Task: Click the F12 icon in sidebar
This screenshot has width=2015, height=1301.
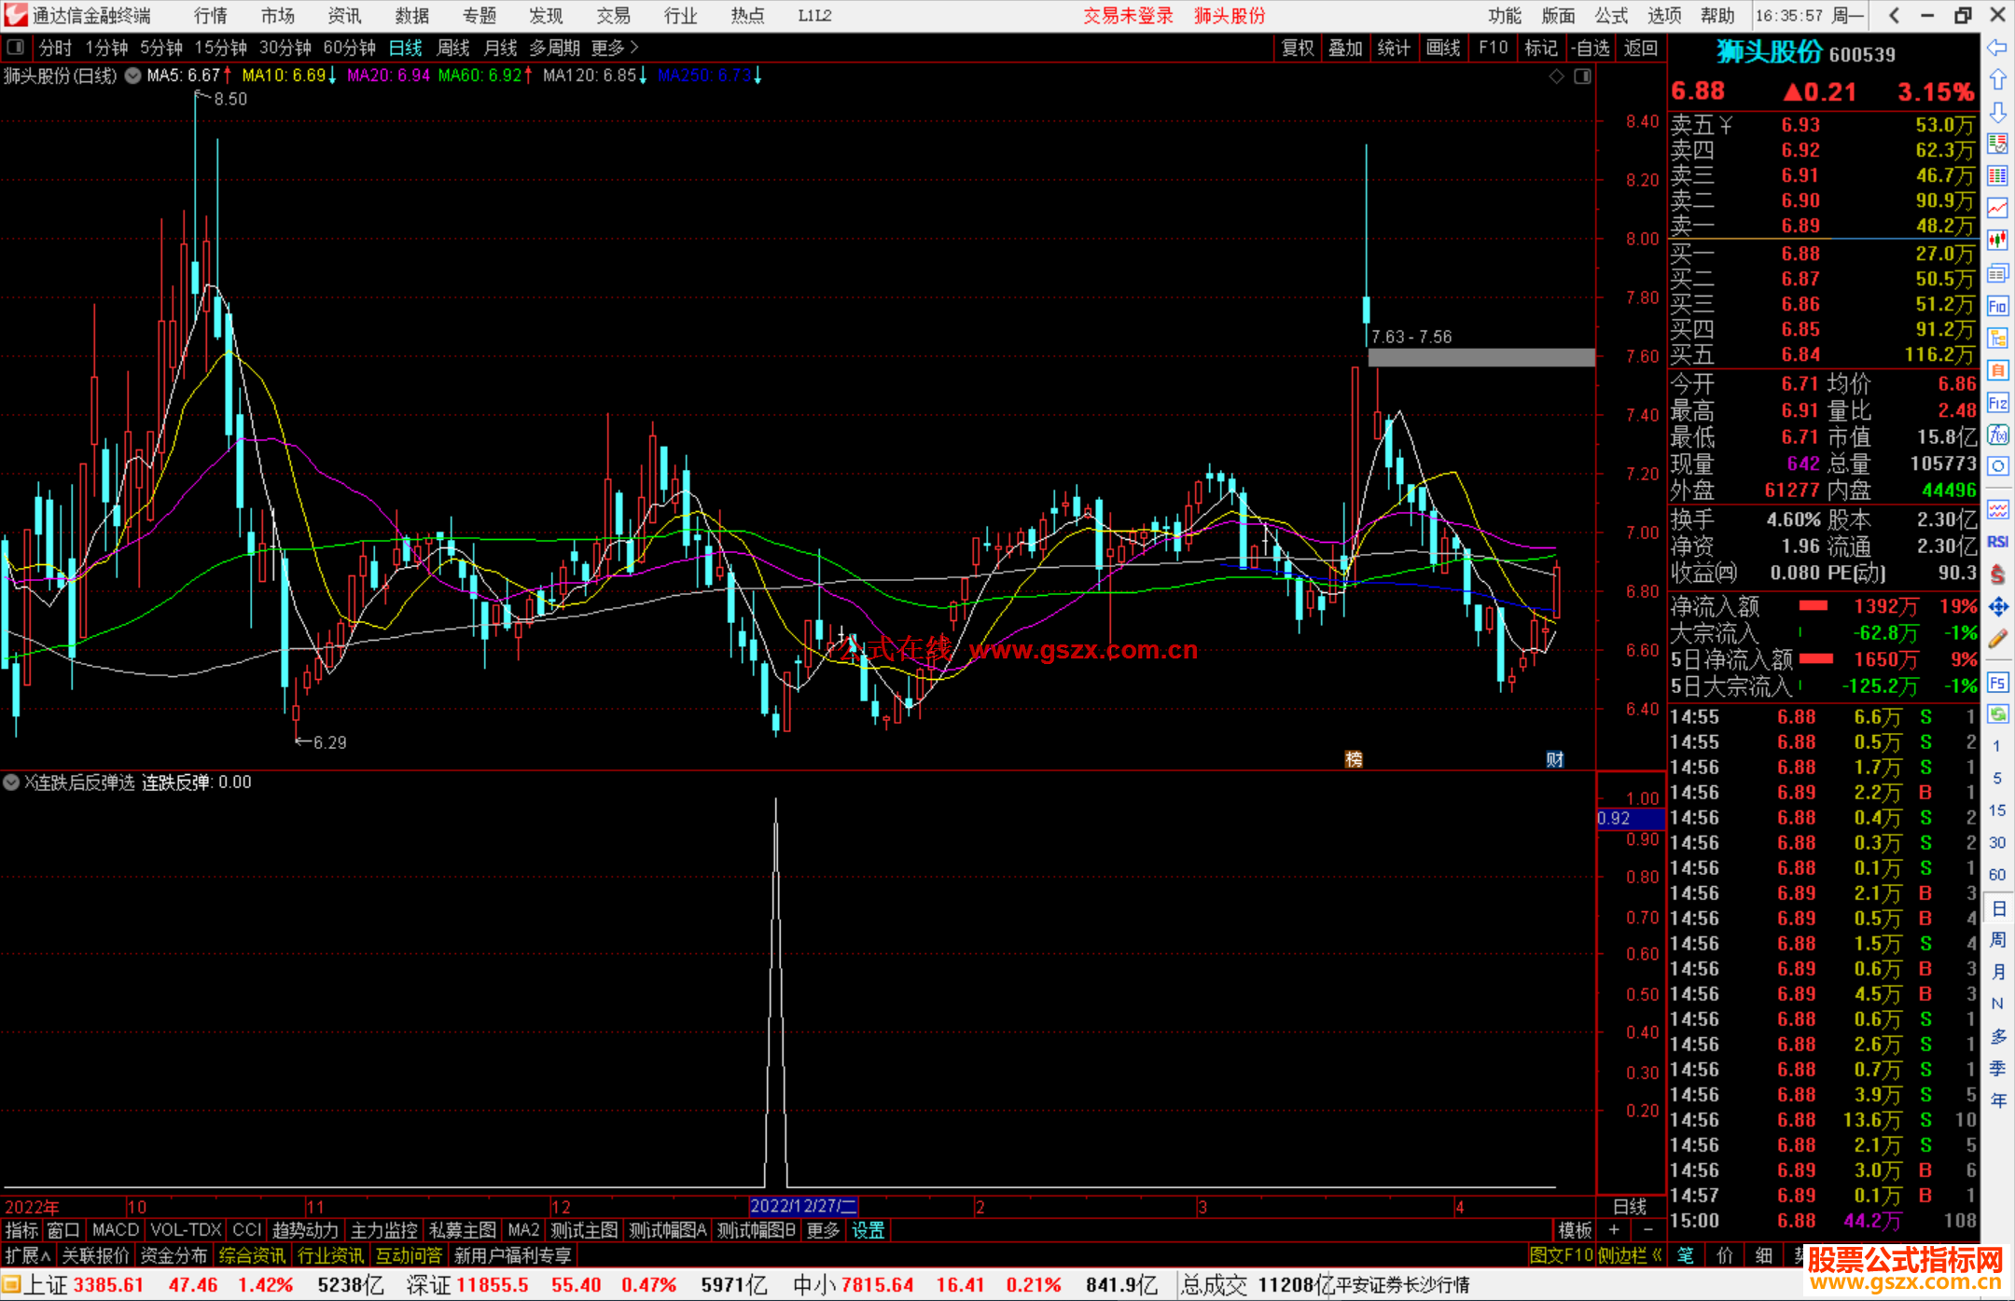Action: (x=1997, y=403)
